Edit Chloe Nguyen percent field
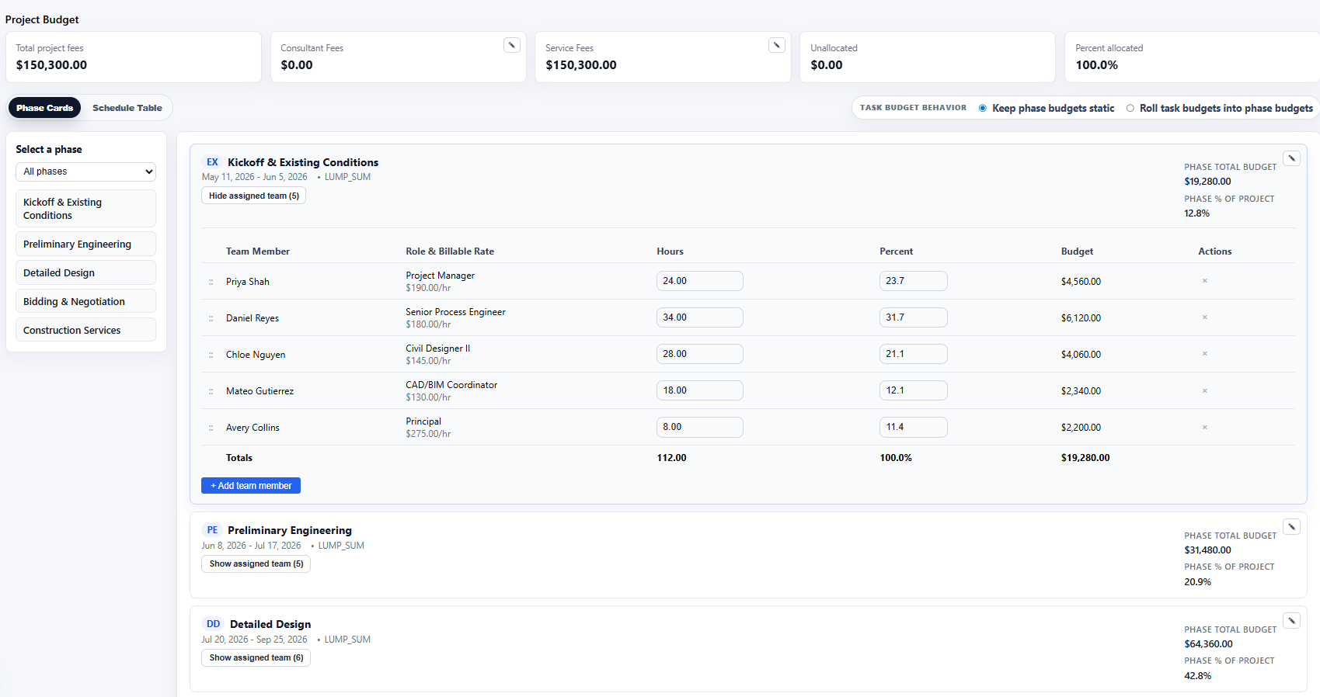The width and height of the screenshot is (1320, 697). (x=914, y=354)
